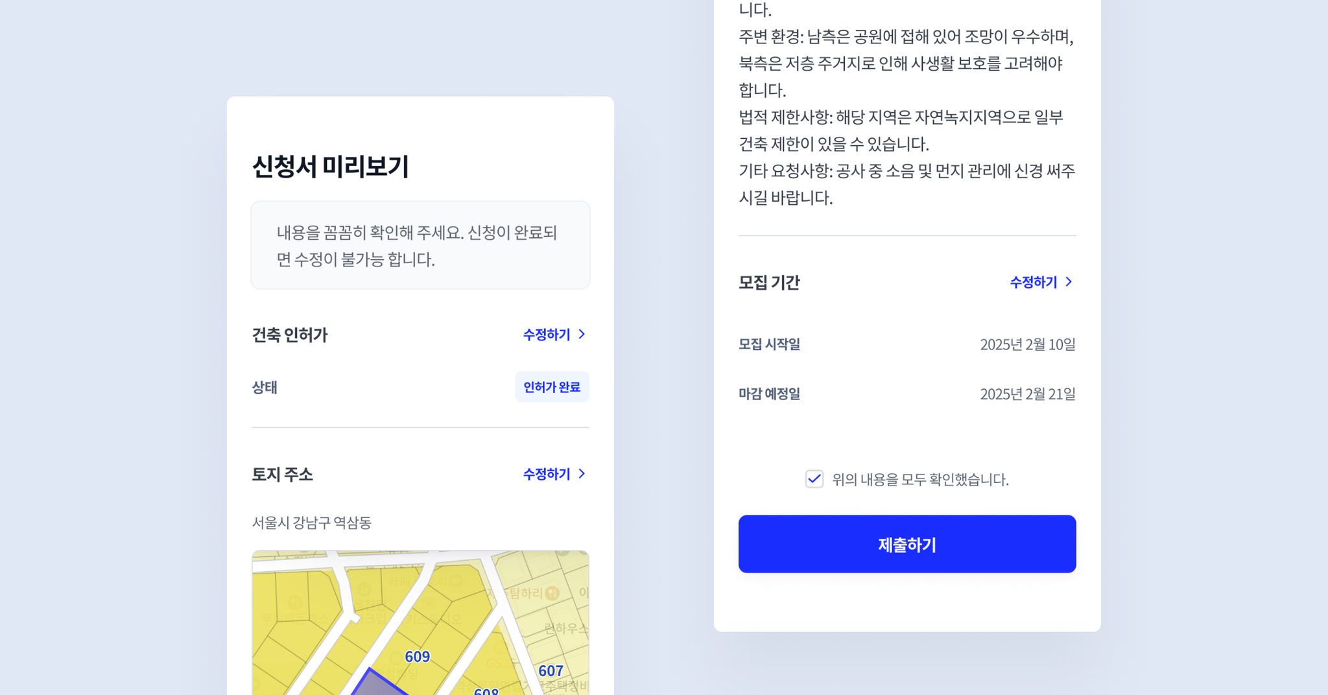
Task: Click the 인허가 완료 status badge
Action: pyautogui.click(x=552, y=387)
